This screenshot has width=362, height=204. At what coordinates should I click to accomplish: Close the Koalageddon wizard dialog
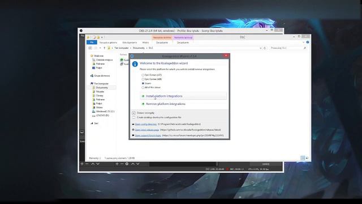click(226, 56)
